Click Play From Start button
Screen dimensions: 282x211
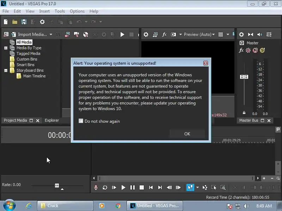114,188
